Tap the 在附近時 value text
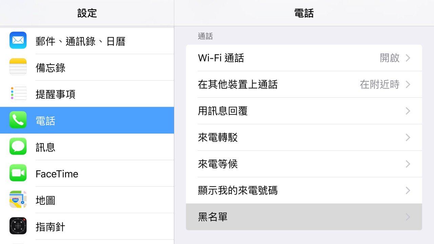Viewport: 434px width, 244px height. click(x=380, y=84)
